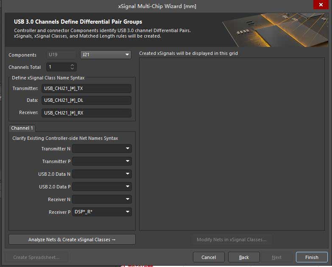Viewport: 332px width, 267px height.
Task: Open the Receiver P dropdown arrow
Action: pyautogui.click(x=128, y=212)
